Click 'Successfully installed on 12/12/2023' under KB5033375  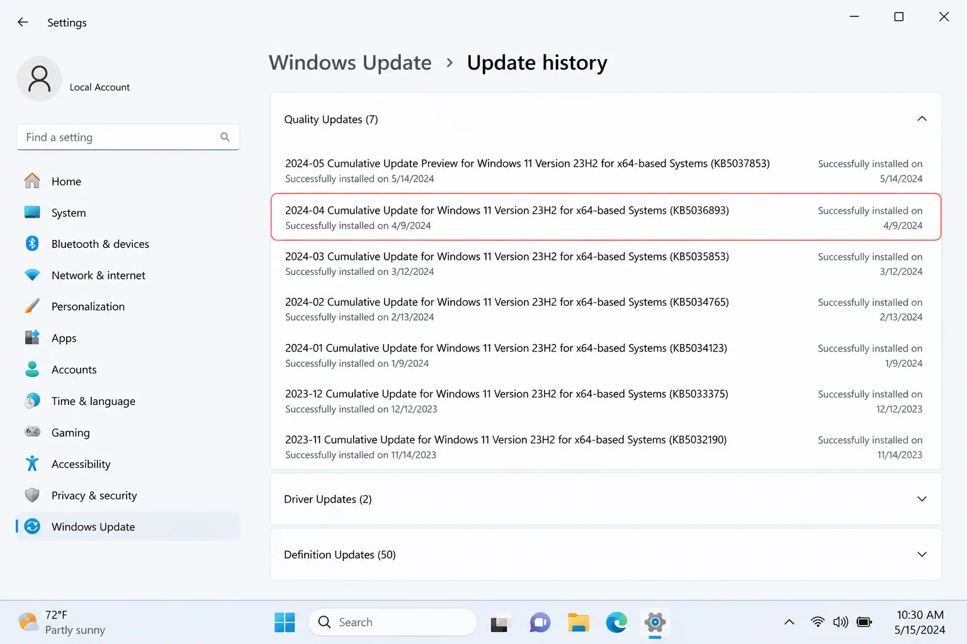pyautogui.click(x=361, y=409)
